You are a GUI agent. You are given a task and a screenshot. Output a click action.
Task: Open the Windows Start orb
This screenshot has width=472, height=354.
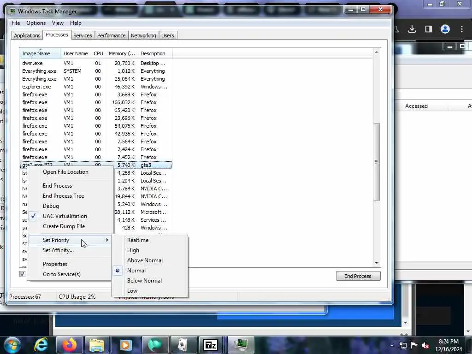coord(12,345)
